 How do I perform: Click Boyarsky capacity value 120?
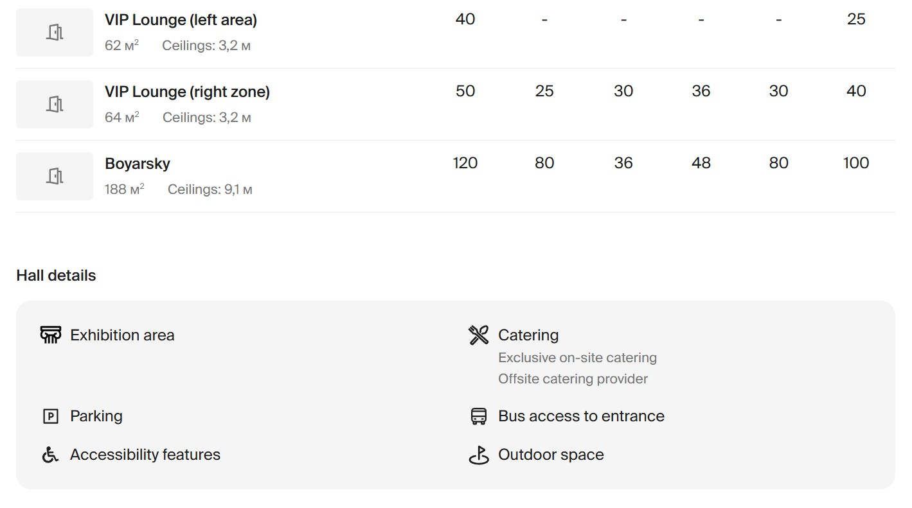465,163
